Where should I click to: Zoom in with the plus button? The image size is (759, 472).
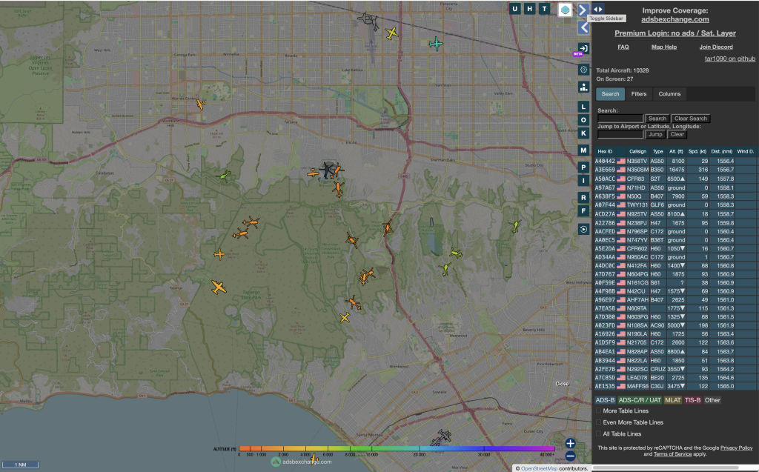(x=570, y=443)
